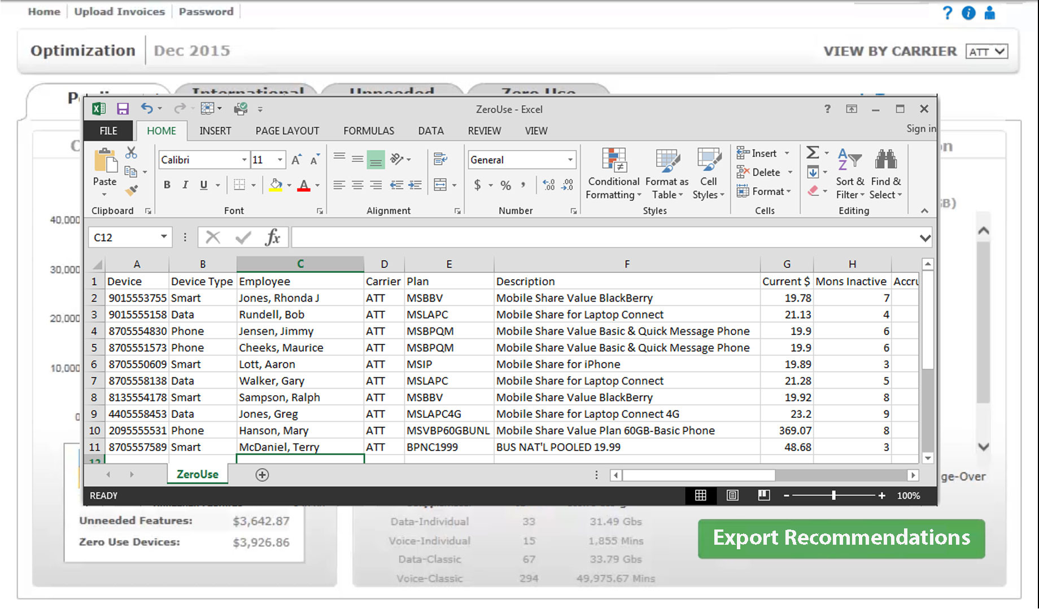Click the Accounting dollar format icon
This screenshot has height=609, width=1039.
click(x=478, y=185)
